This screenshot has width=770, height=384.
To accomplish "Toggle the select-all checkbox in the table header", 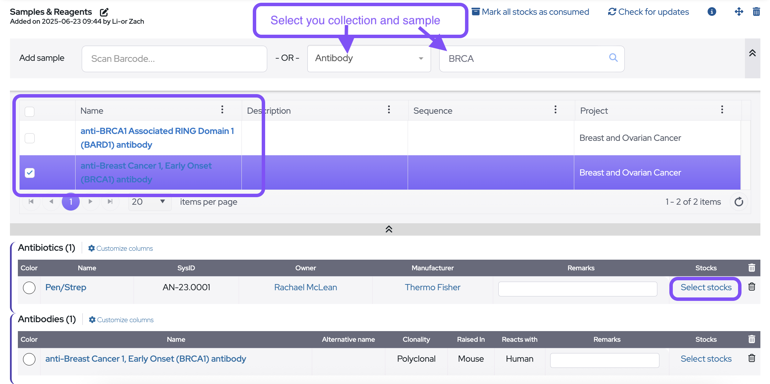I will (x=30, y=111).
